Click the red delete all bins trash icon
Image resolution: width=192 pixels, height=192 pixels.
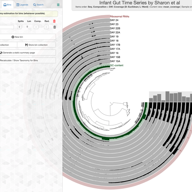point(54,21)
